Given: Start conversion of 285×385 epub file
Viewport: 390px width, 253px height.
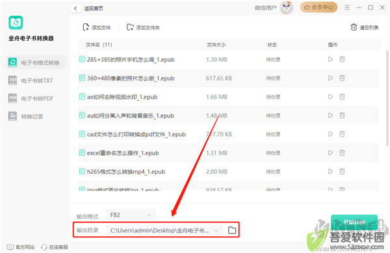Looking at the screenshot, I should pyautogui.click(x=330, y=59).
